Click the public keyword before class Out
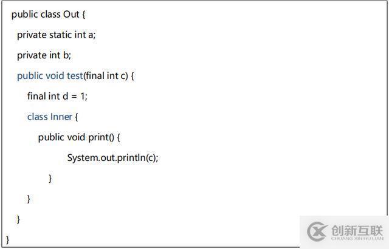 click(x=25, y=15)
